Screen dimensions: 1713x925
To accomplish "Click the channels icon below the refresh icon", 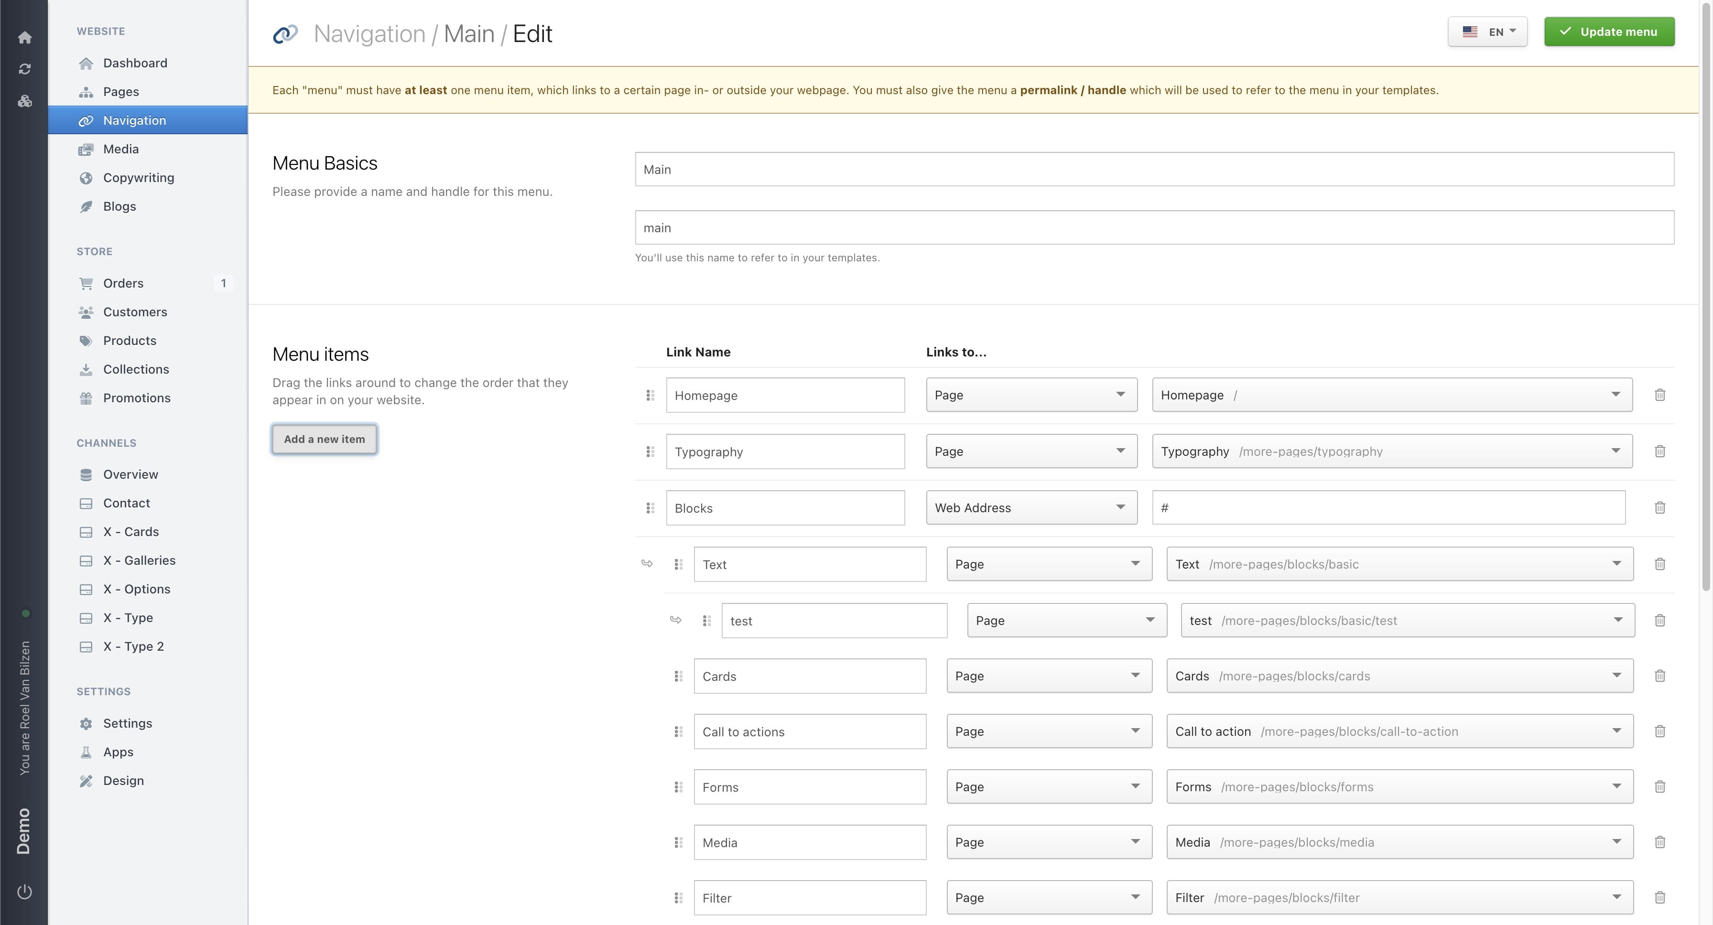I will [24, 101].
